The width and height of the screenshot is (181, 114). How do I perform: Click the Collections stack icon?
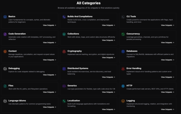click(x=64, y=34)
